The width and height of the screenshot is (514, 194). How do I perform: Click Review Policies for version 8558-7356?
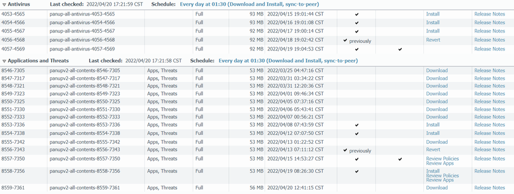click(442, 175)
